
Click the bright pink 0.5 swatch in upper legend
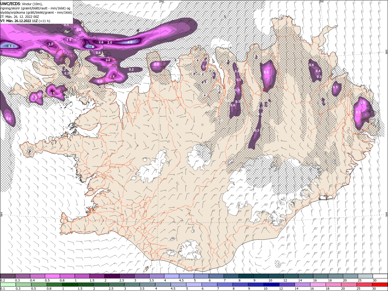pos(52,276)
